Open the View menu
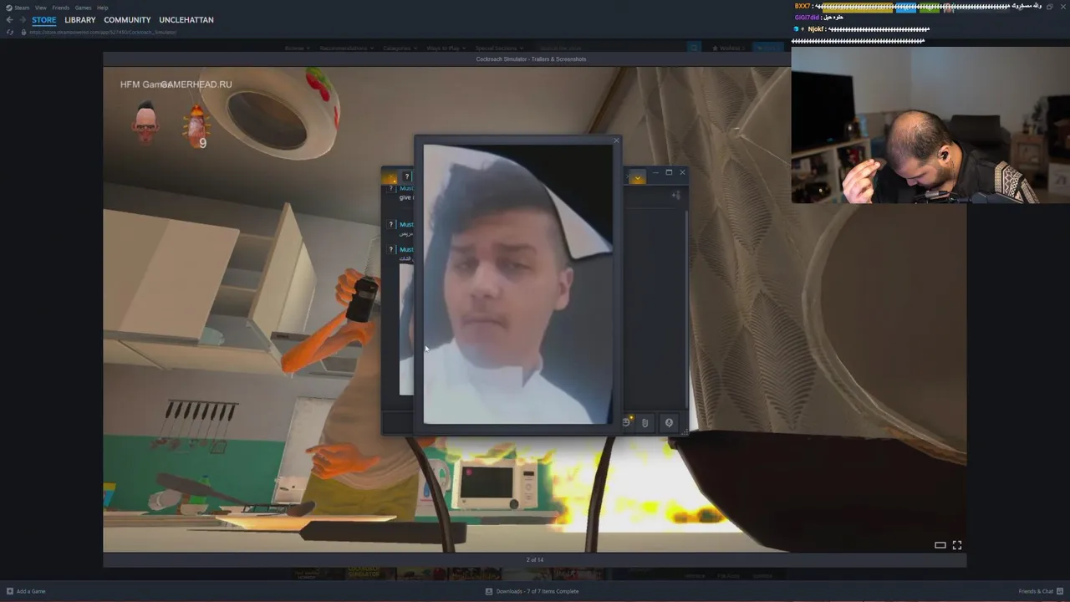 40,8
